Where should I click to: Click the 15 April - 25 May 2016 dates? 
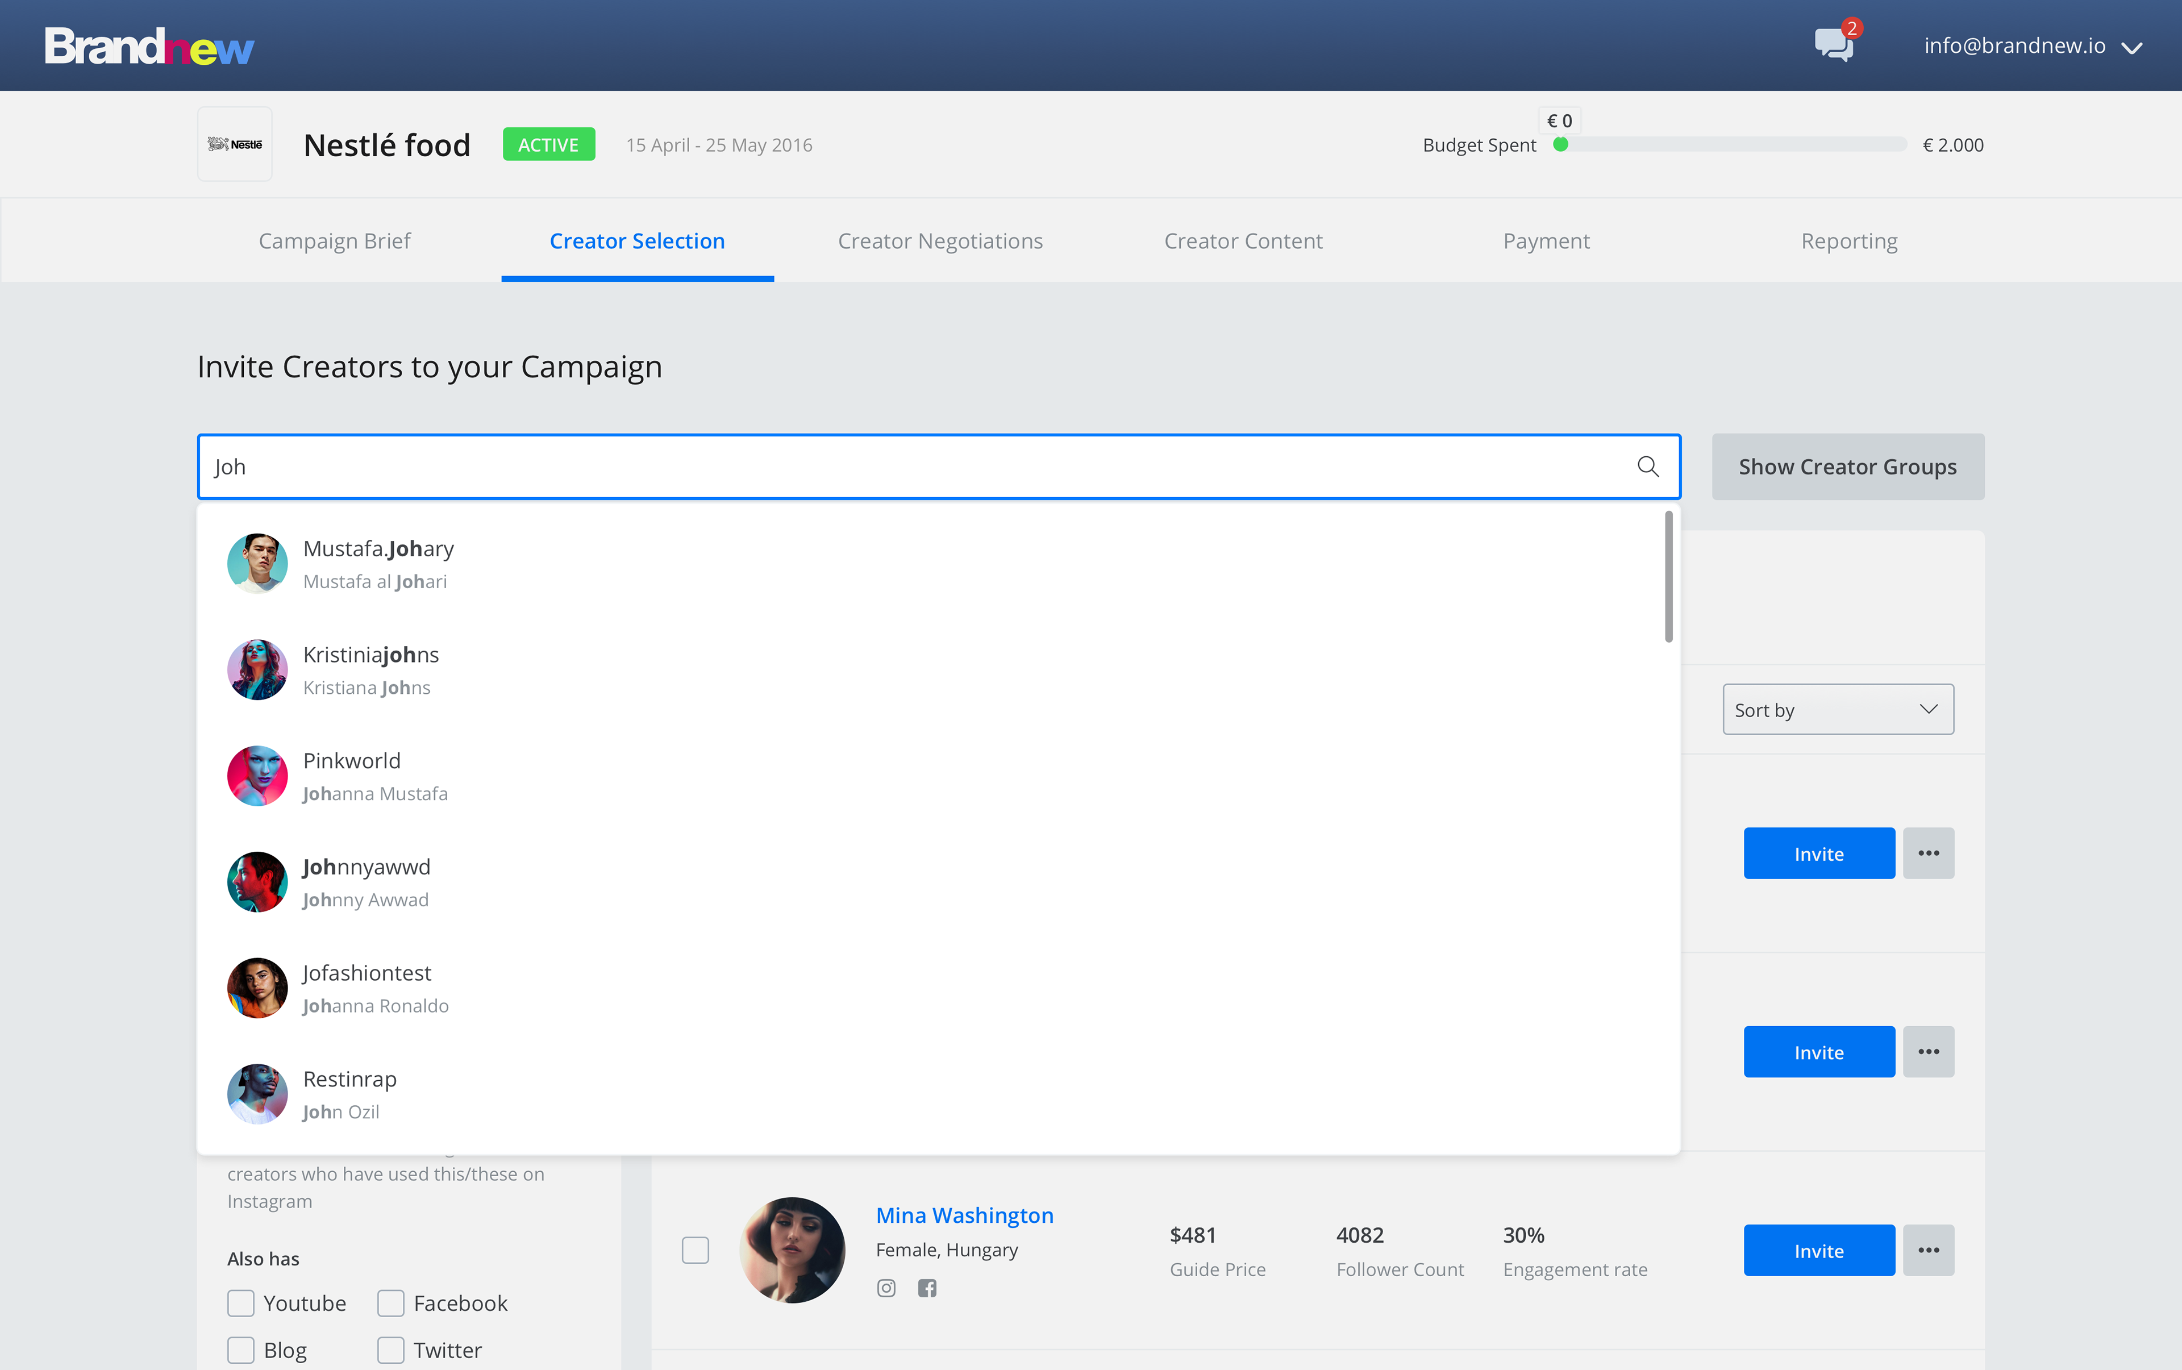point(719,145)
